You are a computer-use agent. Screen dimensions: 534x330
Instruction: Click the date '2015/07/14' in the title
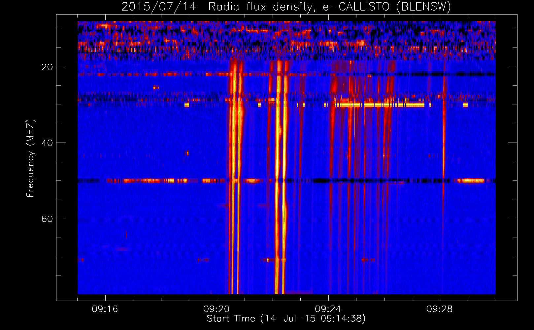(x=159, y=7)
